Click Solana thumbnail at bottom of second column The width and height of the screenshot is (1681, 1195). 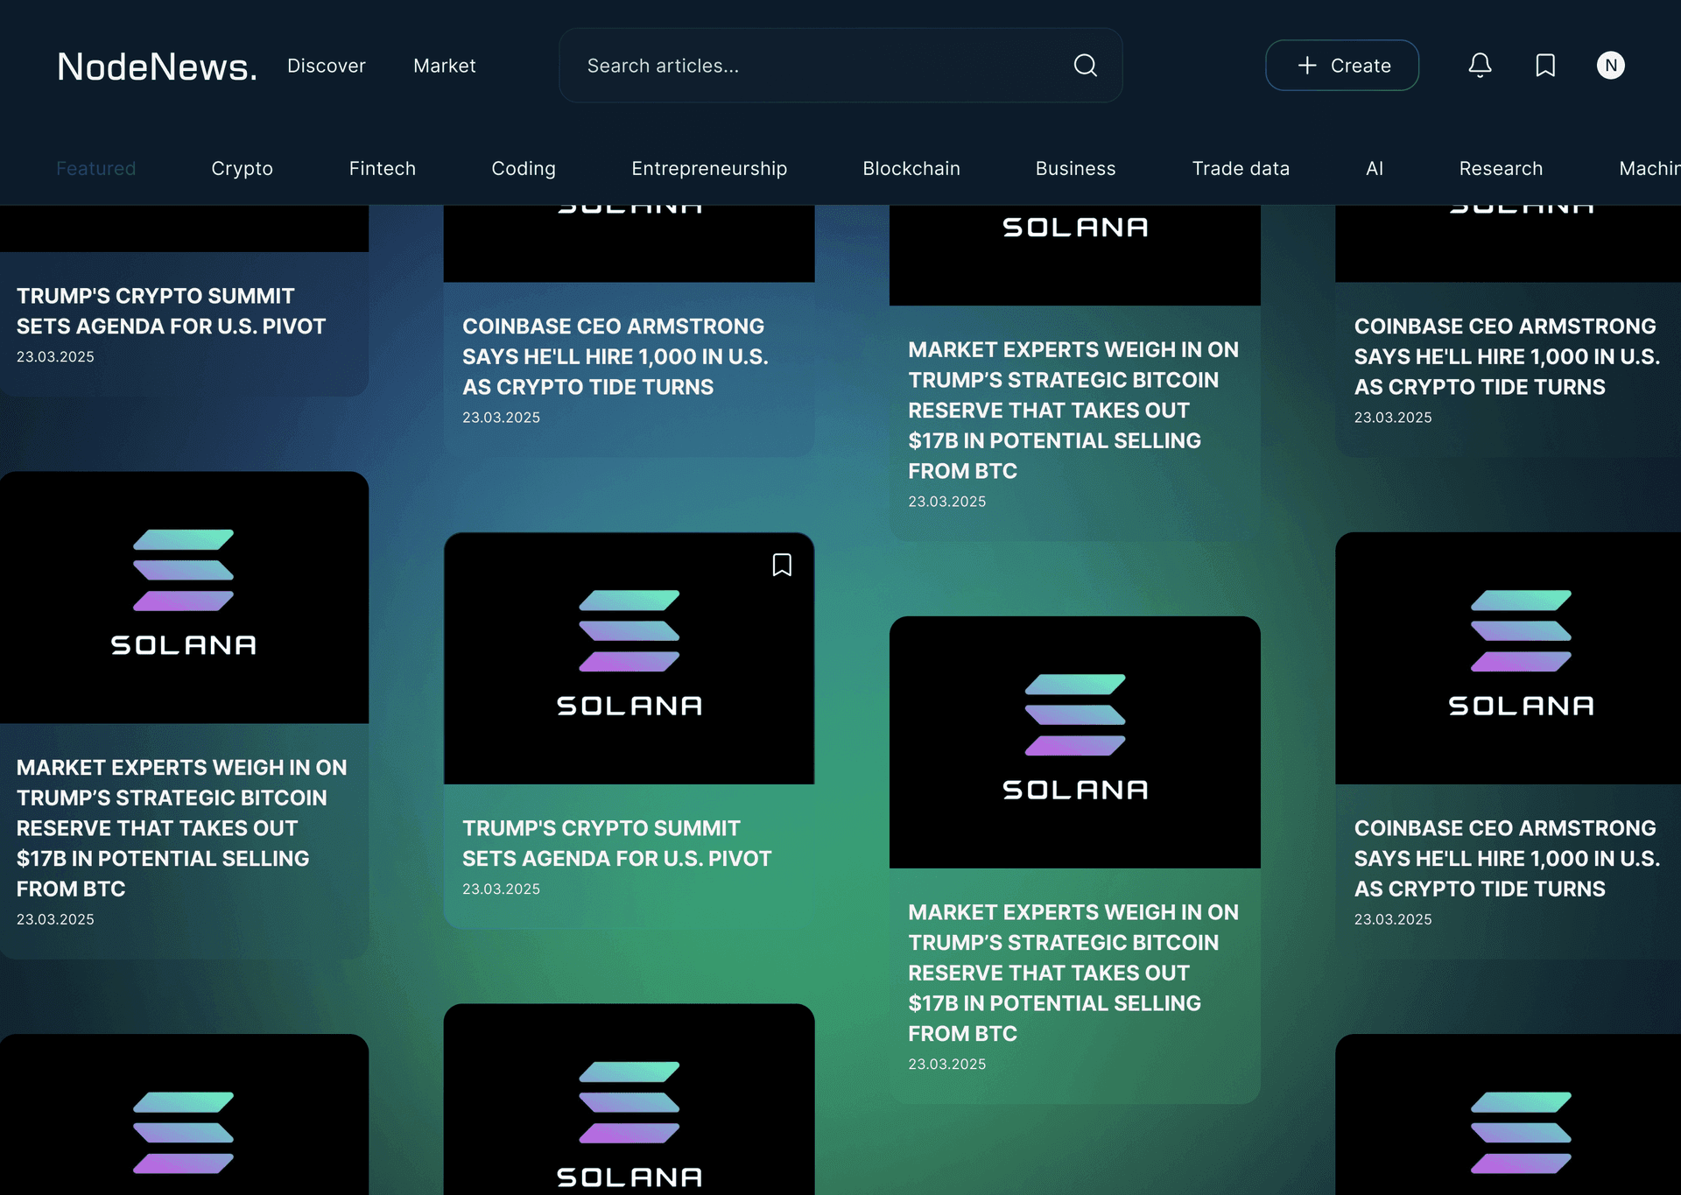pyautogui.click(x=629, y=1100)
